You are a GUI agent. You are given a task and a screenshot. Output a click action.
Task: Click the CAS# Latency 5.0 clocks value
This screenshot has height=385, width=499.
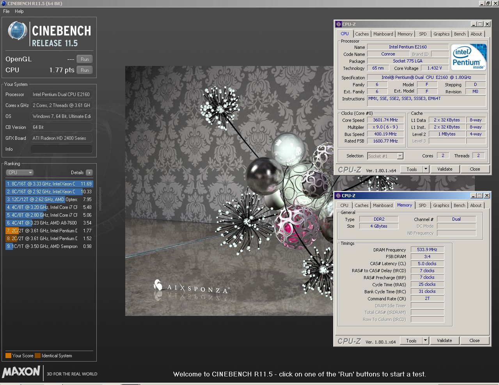point(427,264)
